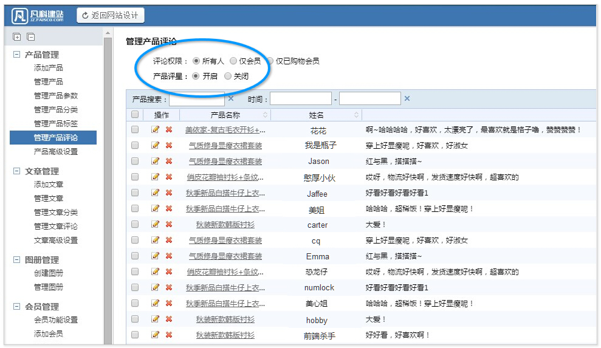Tick the checkbox for the Jaffee comment row
601x348 pixels.
[x=135, y=193]
